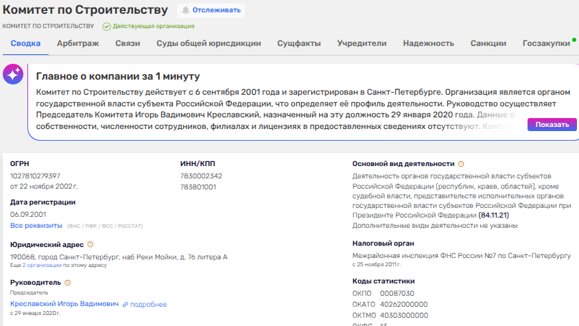The image size is (579, 326).
Task: Click chain link icon before подробнее
Action: click(126, 304)
